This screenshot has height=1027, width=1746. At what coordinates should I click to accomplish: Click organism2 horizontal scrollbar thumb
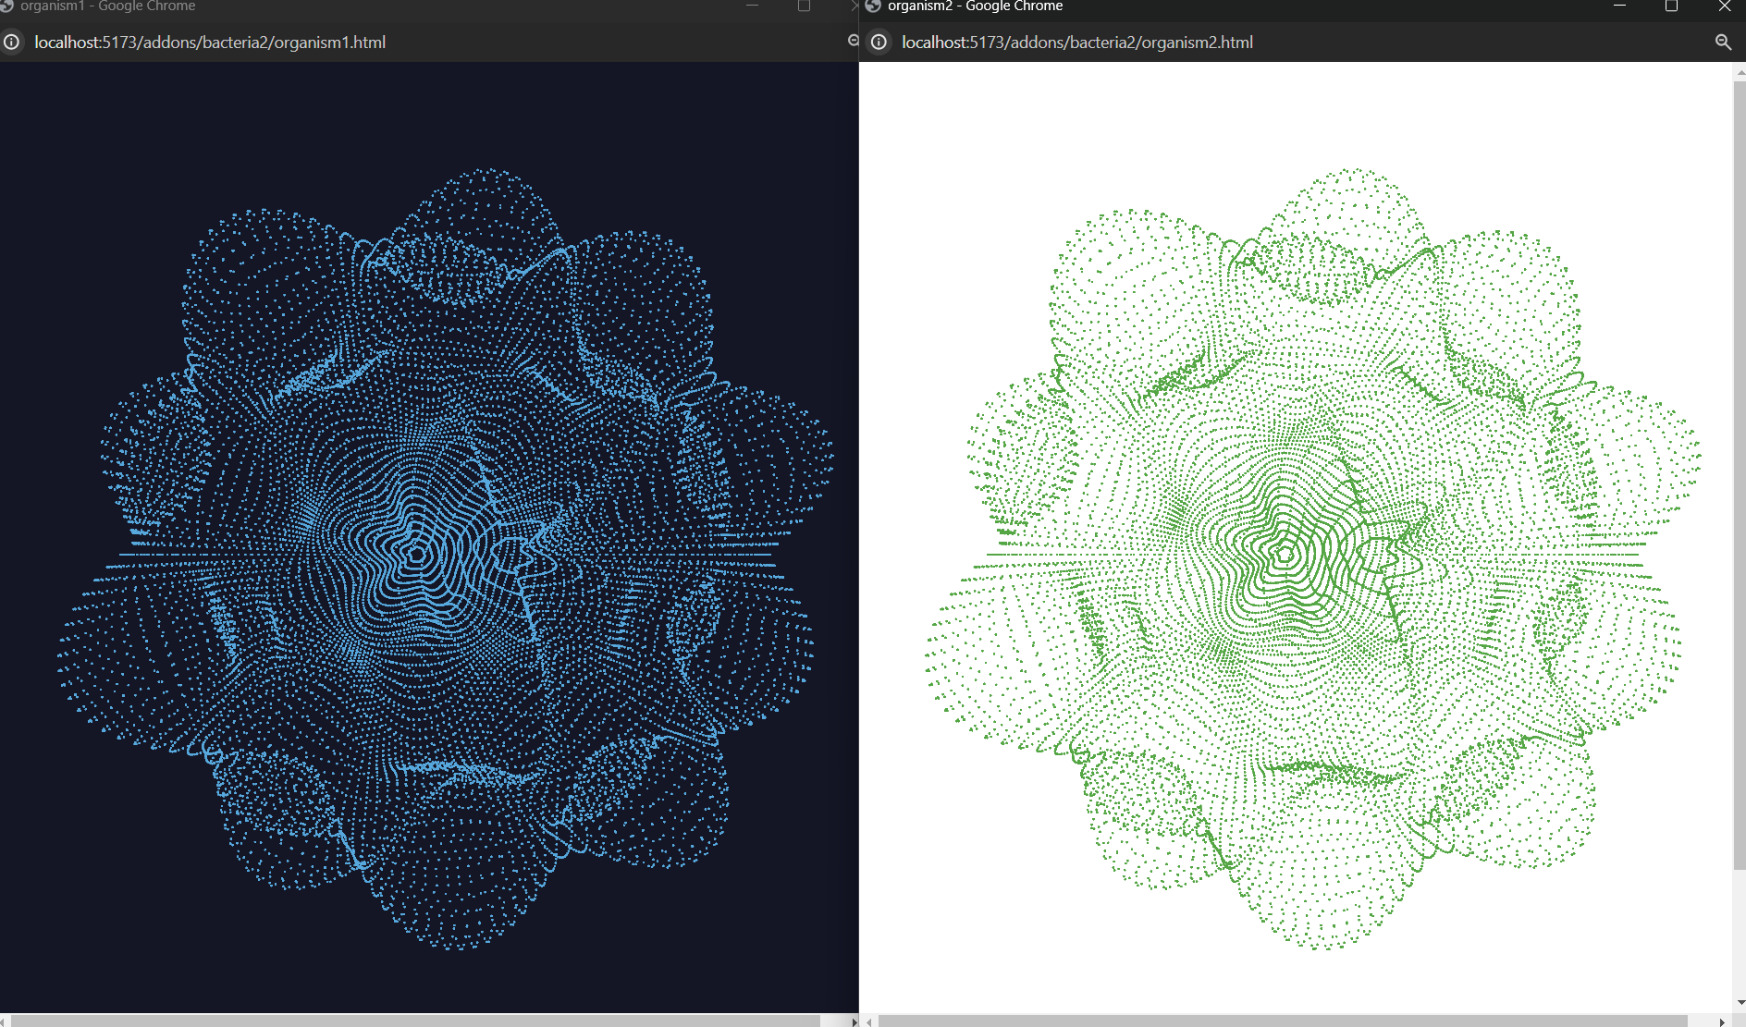tap(1282, 1021)
